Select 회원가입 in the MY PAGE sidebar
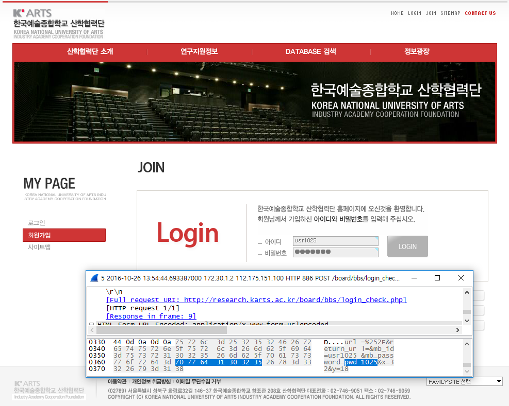The height and width of the screenshot is (406, 509). (x=64, y=235)
